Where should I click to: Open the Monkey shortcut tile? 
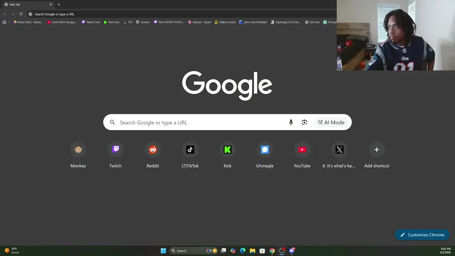click(x=78, y=155)
